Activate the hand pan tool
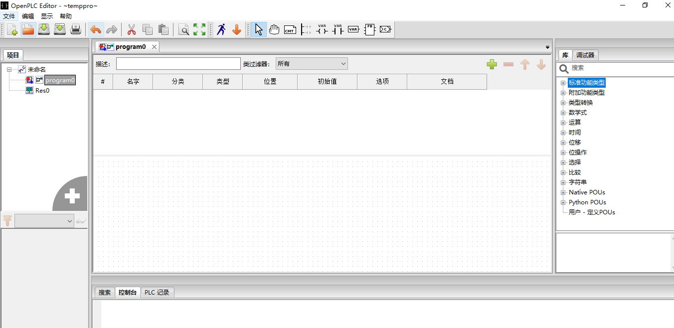The image size is (674, 328). [274, 29]
